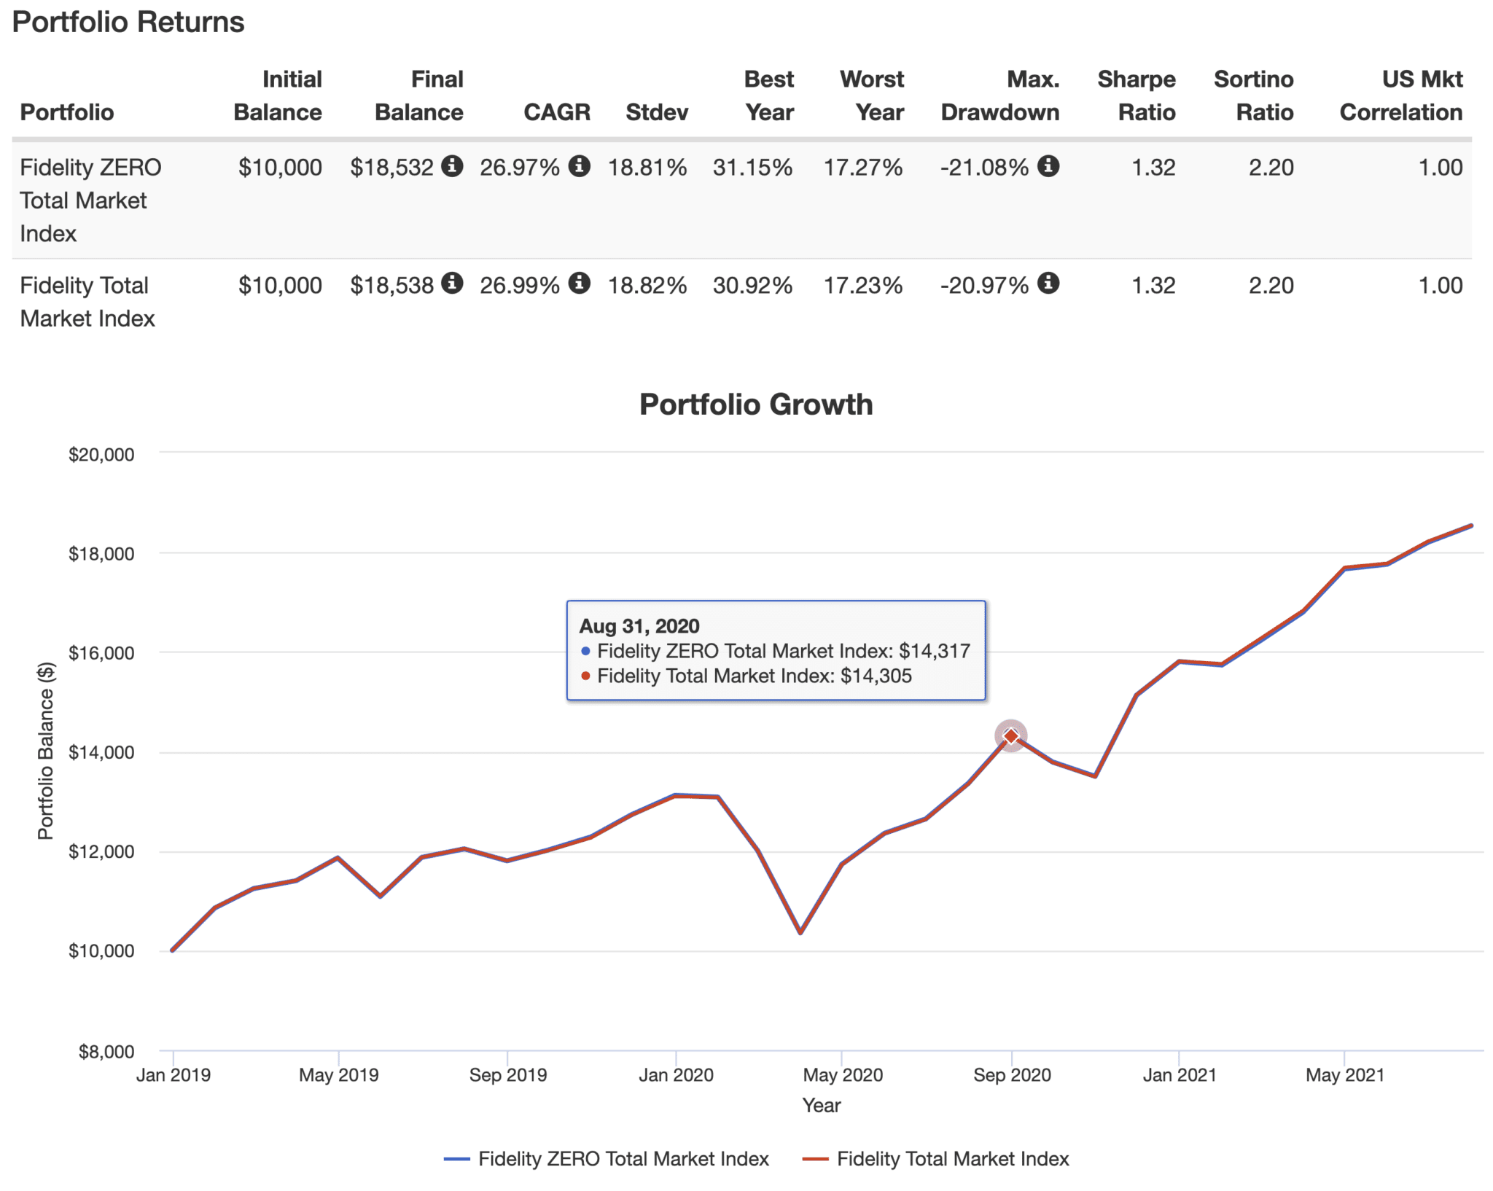
Task: Click info icon beside $18,538 final balance
Action: click(452, 283)
